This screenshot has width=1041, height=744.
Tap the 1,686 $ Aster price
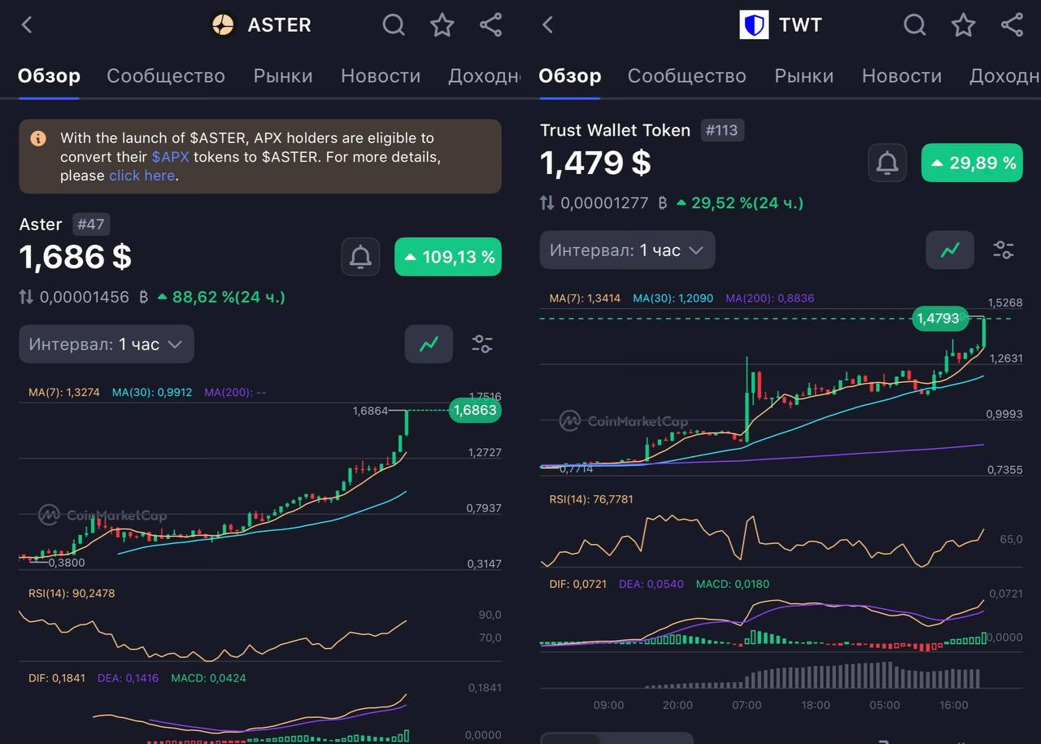tap(76, 257)
